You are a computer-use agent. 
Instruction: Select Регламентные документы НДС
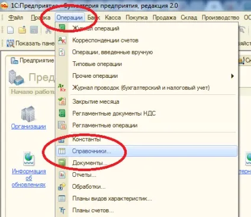click(147, 113)
